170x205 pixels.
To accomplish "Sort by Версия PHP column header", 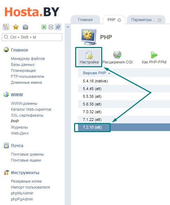I will pos(94,73).
